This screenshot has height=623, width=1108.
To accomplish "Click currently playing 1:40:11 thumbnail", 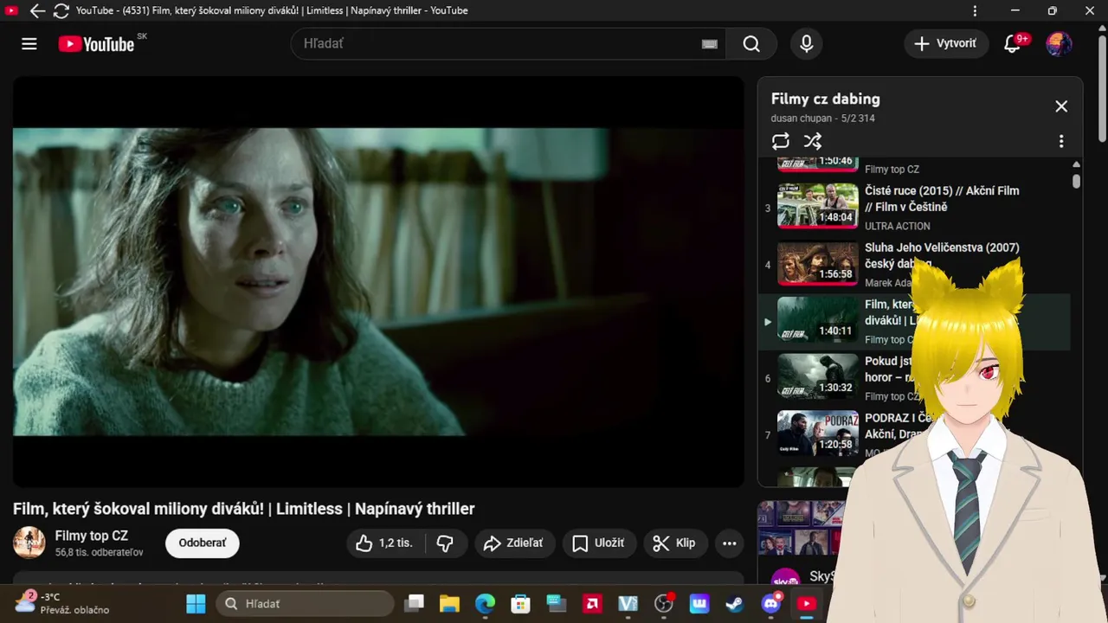I will [x=818, y=319].
